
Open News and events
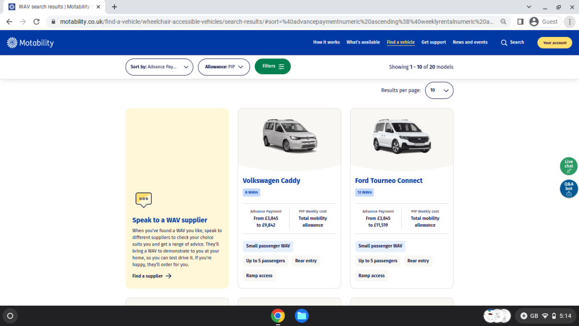470,42
